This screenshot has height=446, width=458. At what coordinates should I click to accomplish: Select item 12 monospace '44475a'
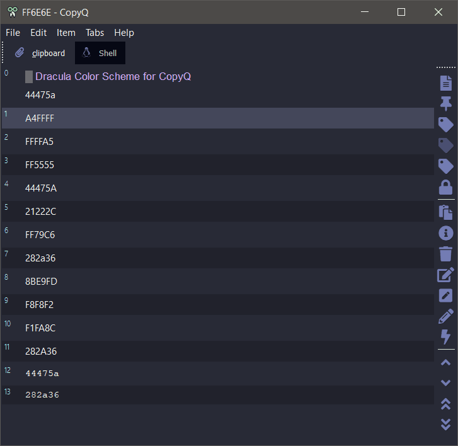[x=218, y=374]
